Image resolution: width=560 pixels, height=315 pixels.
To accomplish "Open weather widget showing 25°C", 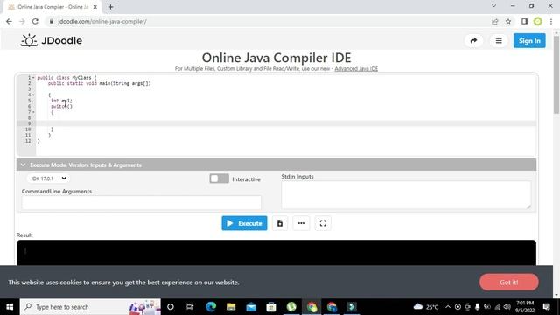I will point(426,307).
